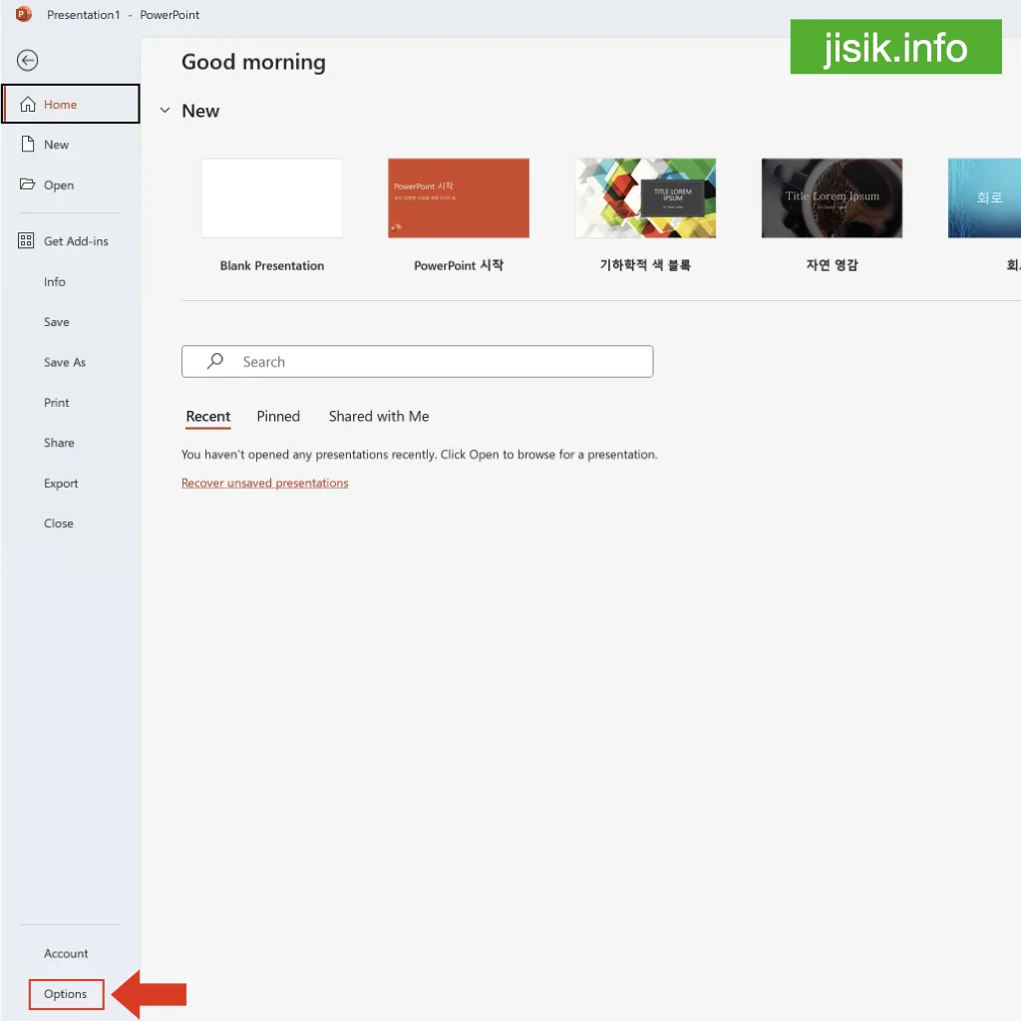
Task: Open the Export page
Action: click(61, 484)
